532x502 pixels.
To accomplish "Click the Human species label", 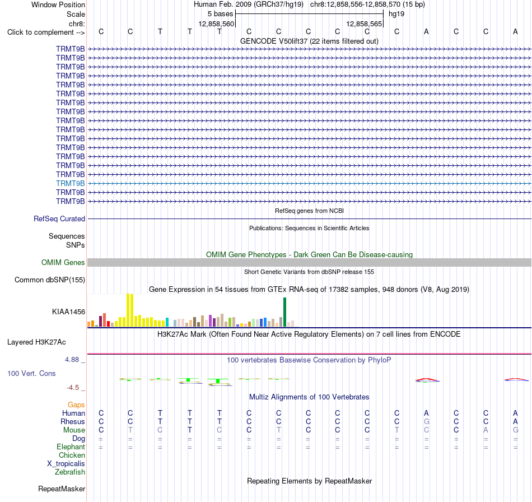I will [x=73, y=413].
